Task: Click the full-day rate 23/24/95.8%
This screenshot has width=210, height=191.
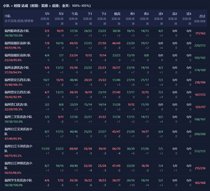Action: tap(13, 60)
